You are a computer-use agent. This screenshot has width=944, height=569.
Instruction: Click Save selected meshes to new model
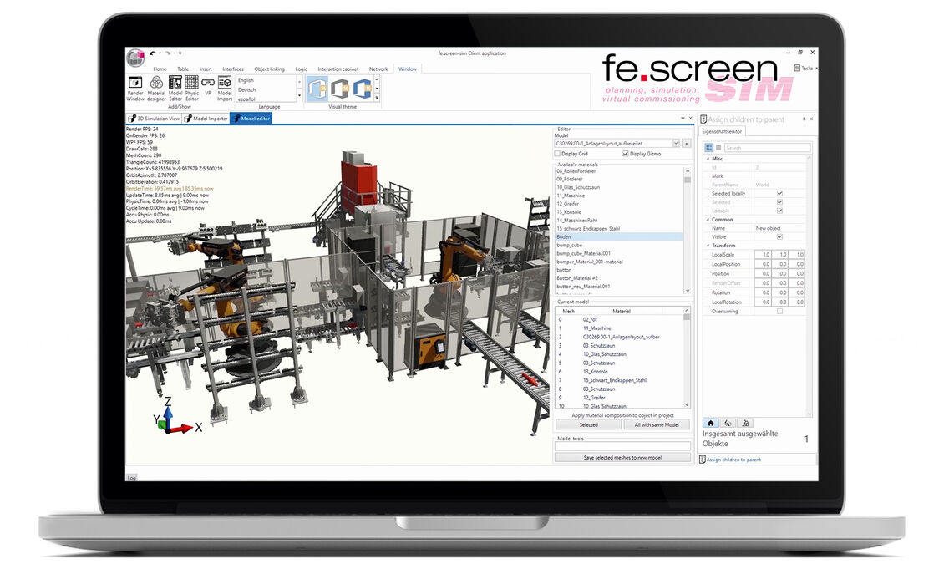tap(622, 458)
